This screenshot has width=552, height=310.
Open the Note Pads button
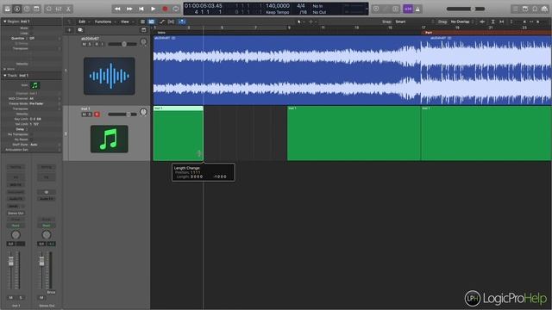(525, 9)
